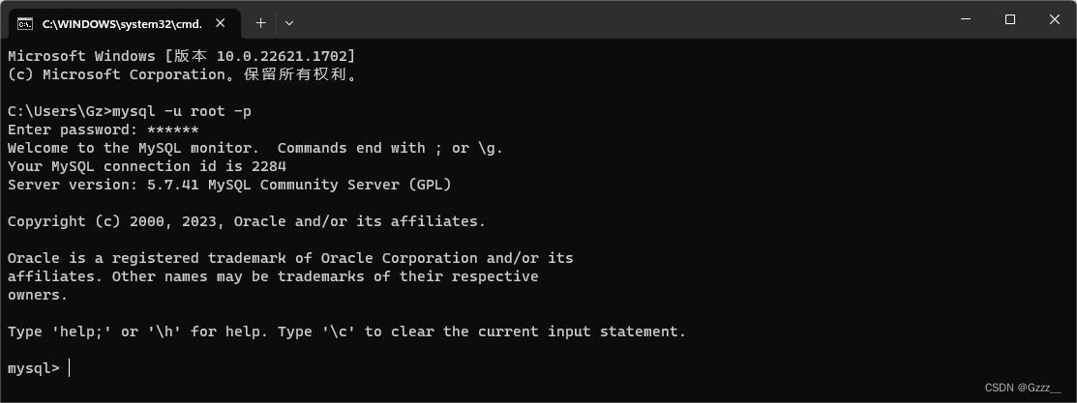The width and height of the screenshot is (1077, 403).
Task: Click the Oracle copyright line
Action: [247, 221]
